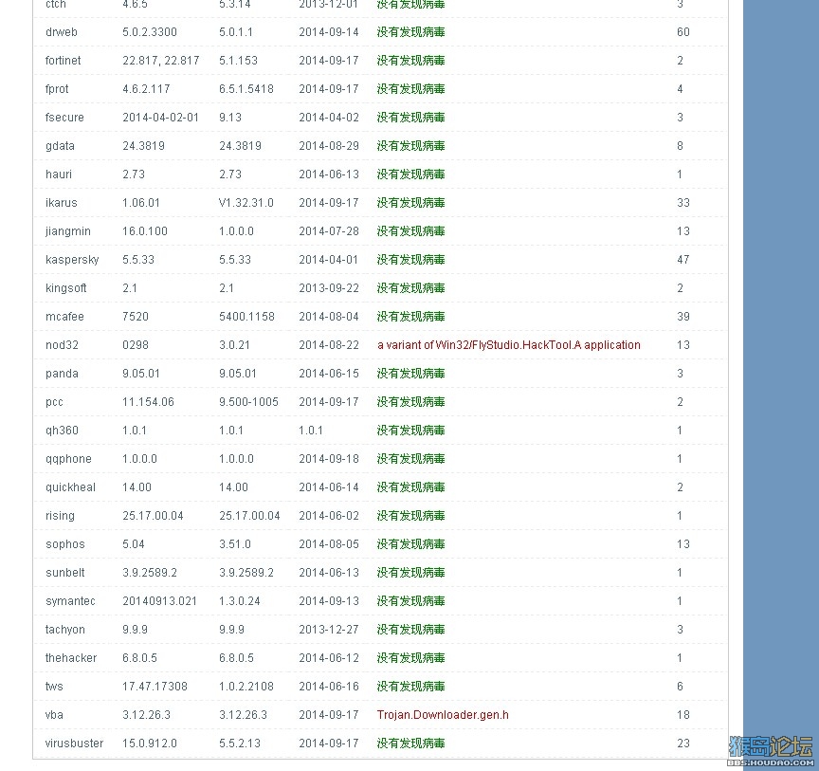Select rising date 2014-06-02
Viewport: 819px width, 771px height.
point(329,516)
